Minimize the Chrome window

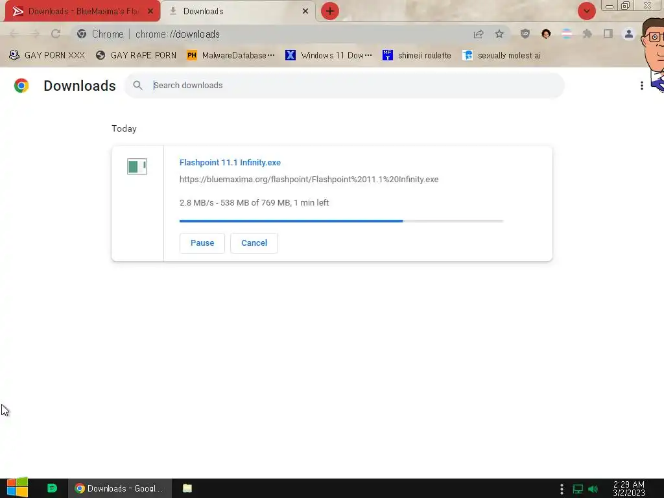pos(610,6)
